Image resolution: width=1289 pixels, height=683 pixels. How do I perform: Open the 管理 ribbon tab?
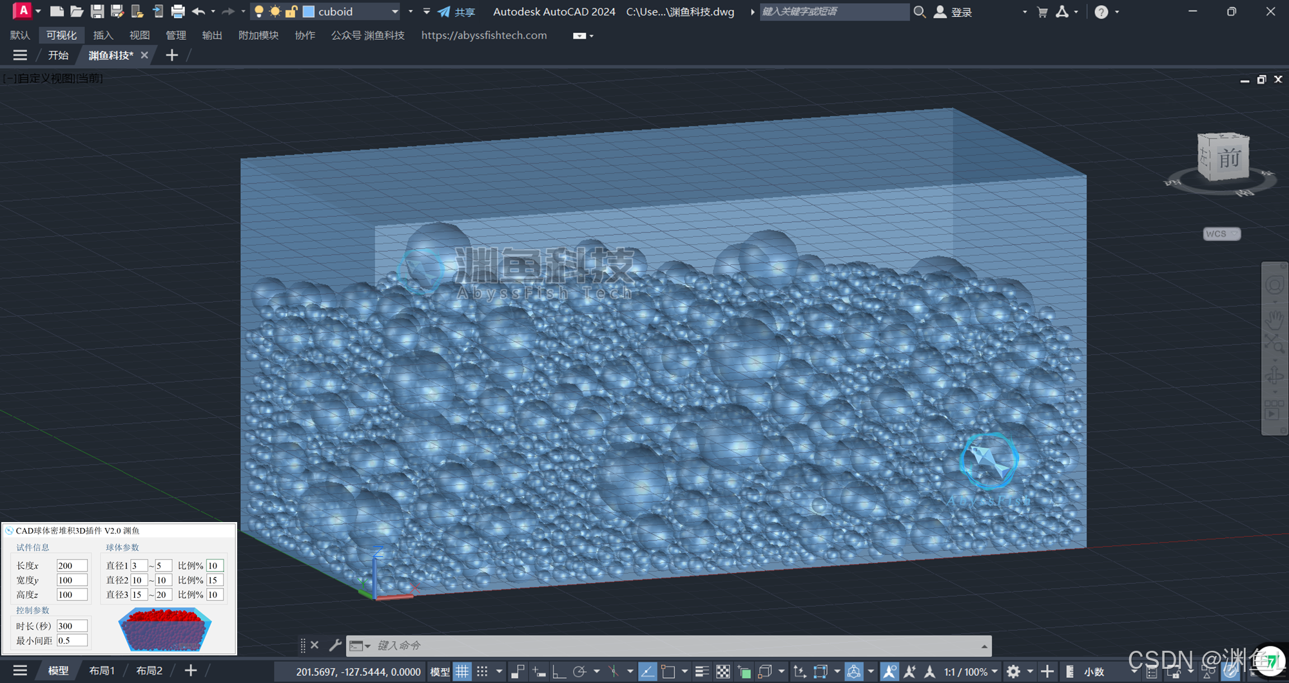click(176, 35)
